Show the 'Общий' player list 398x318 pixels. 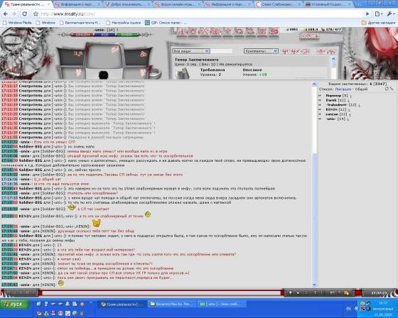(361, 89)
